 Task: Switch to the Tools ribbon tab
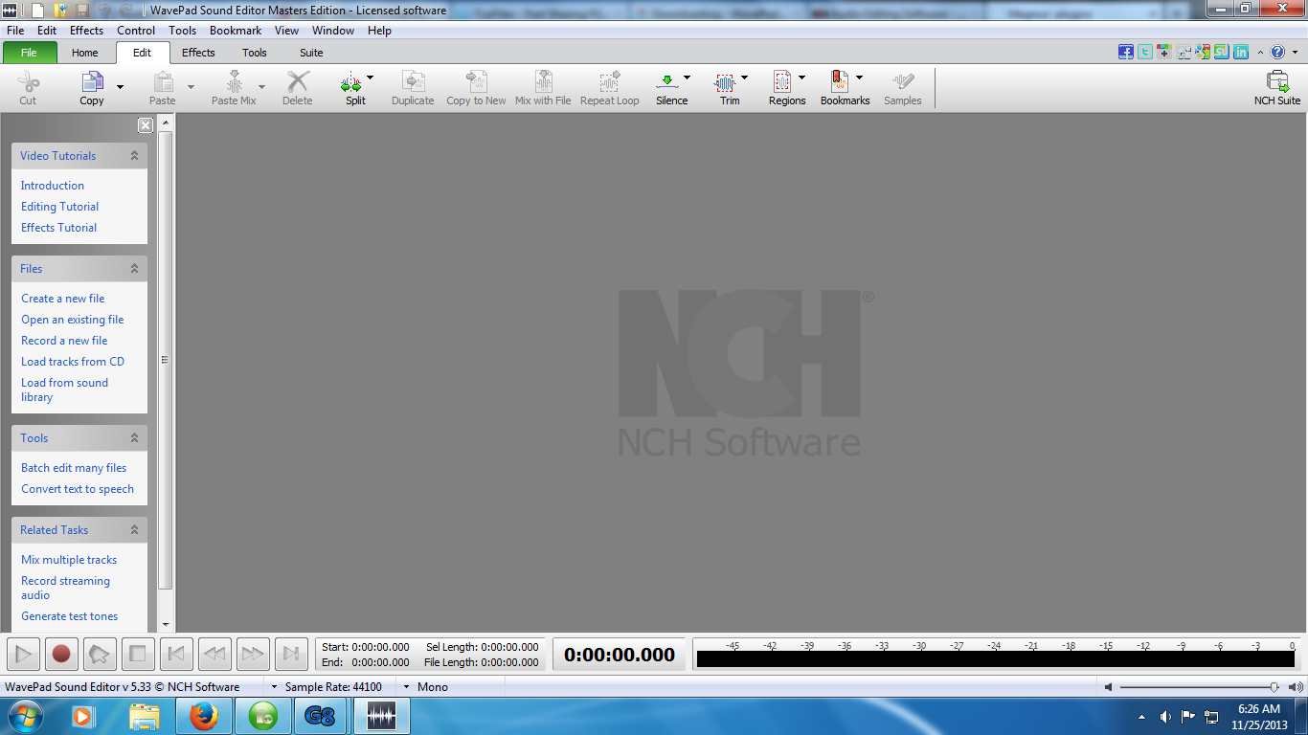click(255, 53)
